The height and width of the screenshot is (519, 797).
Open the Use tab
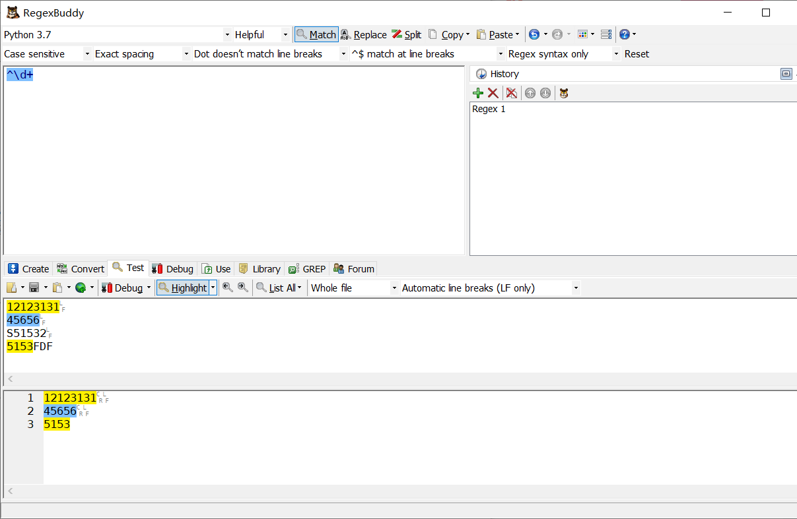(x=216, y=268)
